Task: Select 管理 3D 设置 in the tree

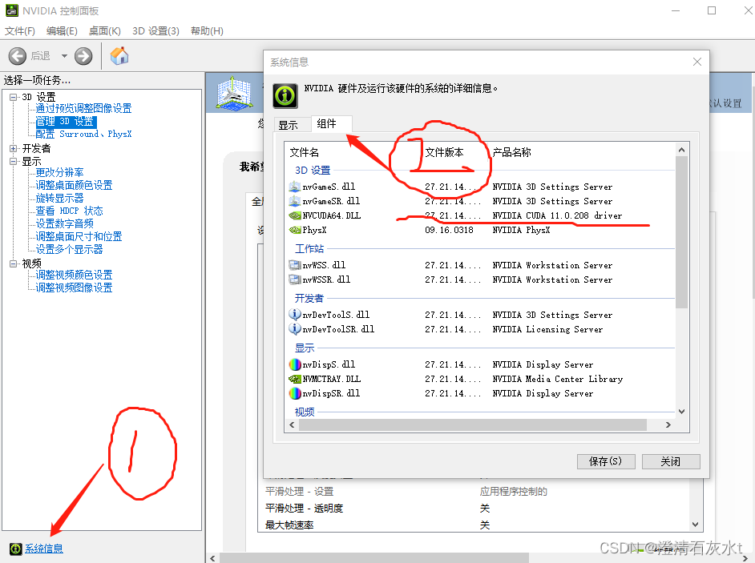Action: [66, 121]
